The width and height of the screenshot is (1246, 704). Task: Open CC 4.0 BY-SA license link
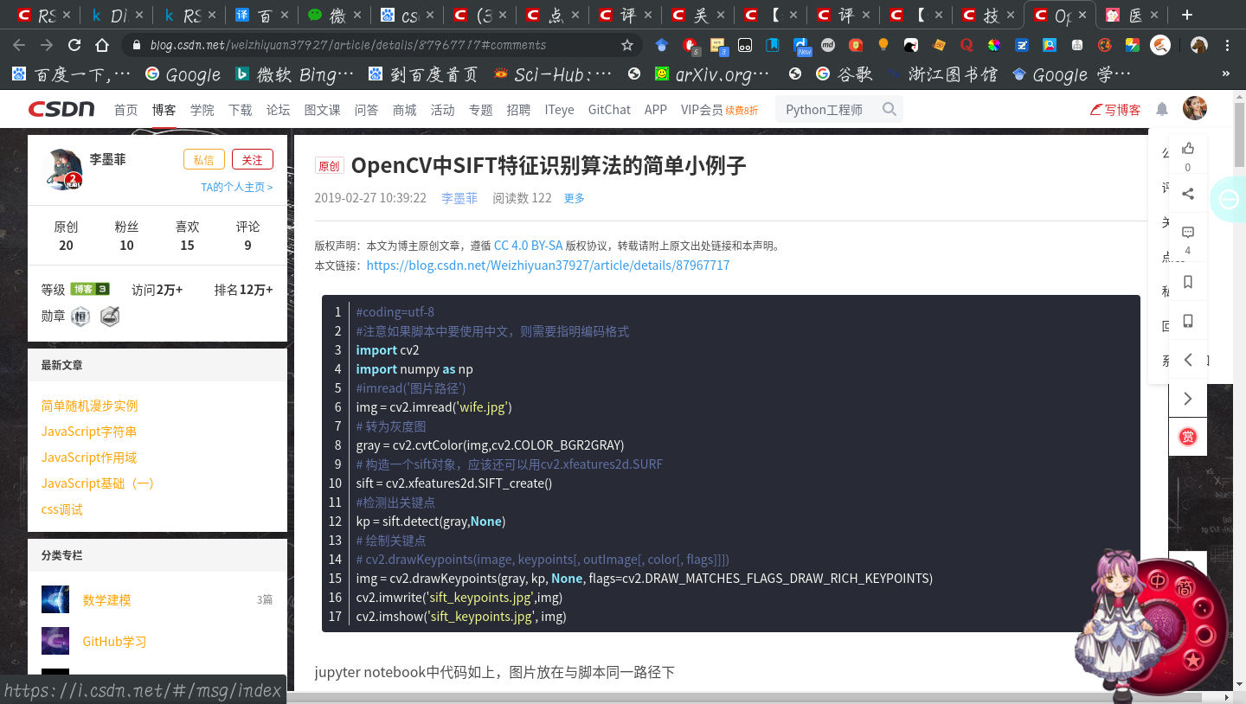coord(528,246)
